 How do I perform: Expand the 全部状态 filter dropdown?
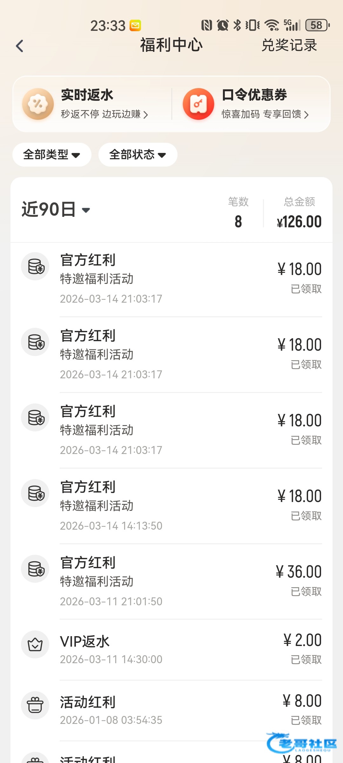click(x=138, y=155)
